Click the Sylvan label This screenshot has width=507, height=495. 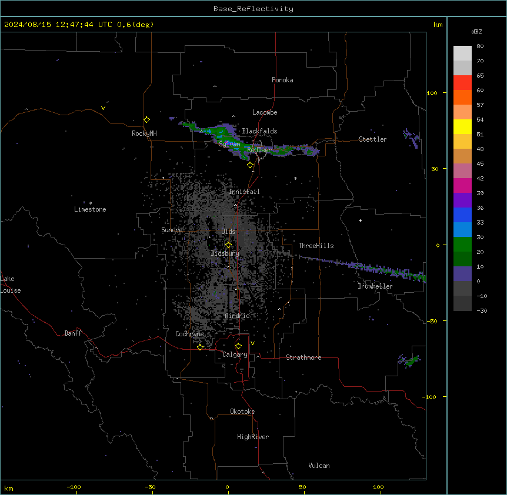[x=229, y=144]
